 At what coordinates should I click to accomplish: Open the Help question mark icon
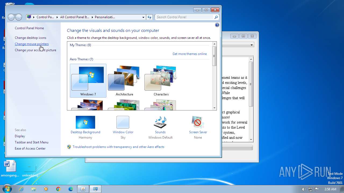(x=217, y=25)
